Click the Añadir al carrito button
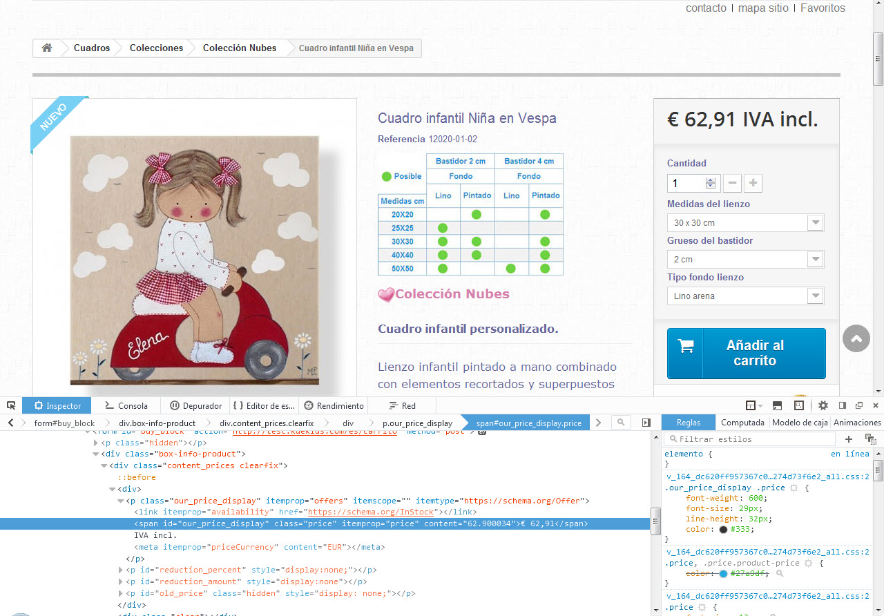 746,353
